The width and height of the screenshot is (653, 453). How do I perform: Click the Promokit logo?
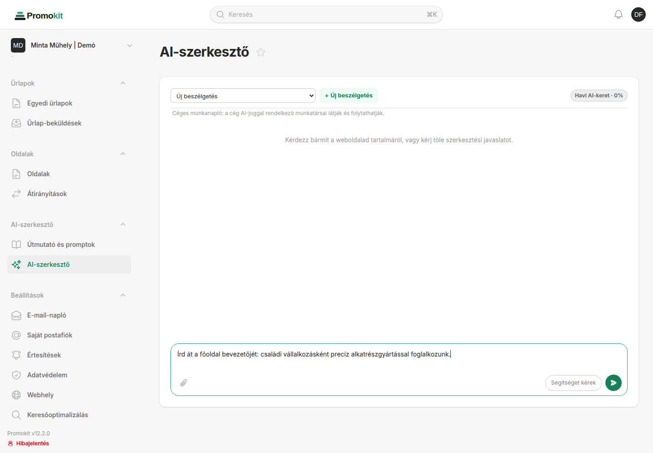(x=39, y=16)
